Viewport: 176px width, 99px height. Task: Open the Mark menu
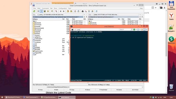point(39,8)
